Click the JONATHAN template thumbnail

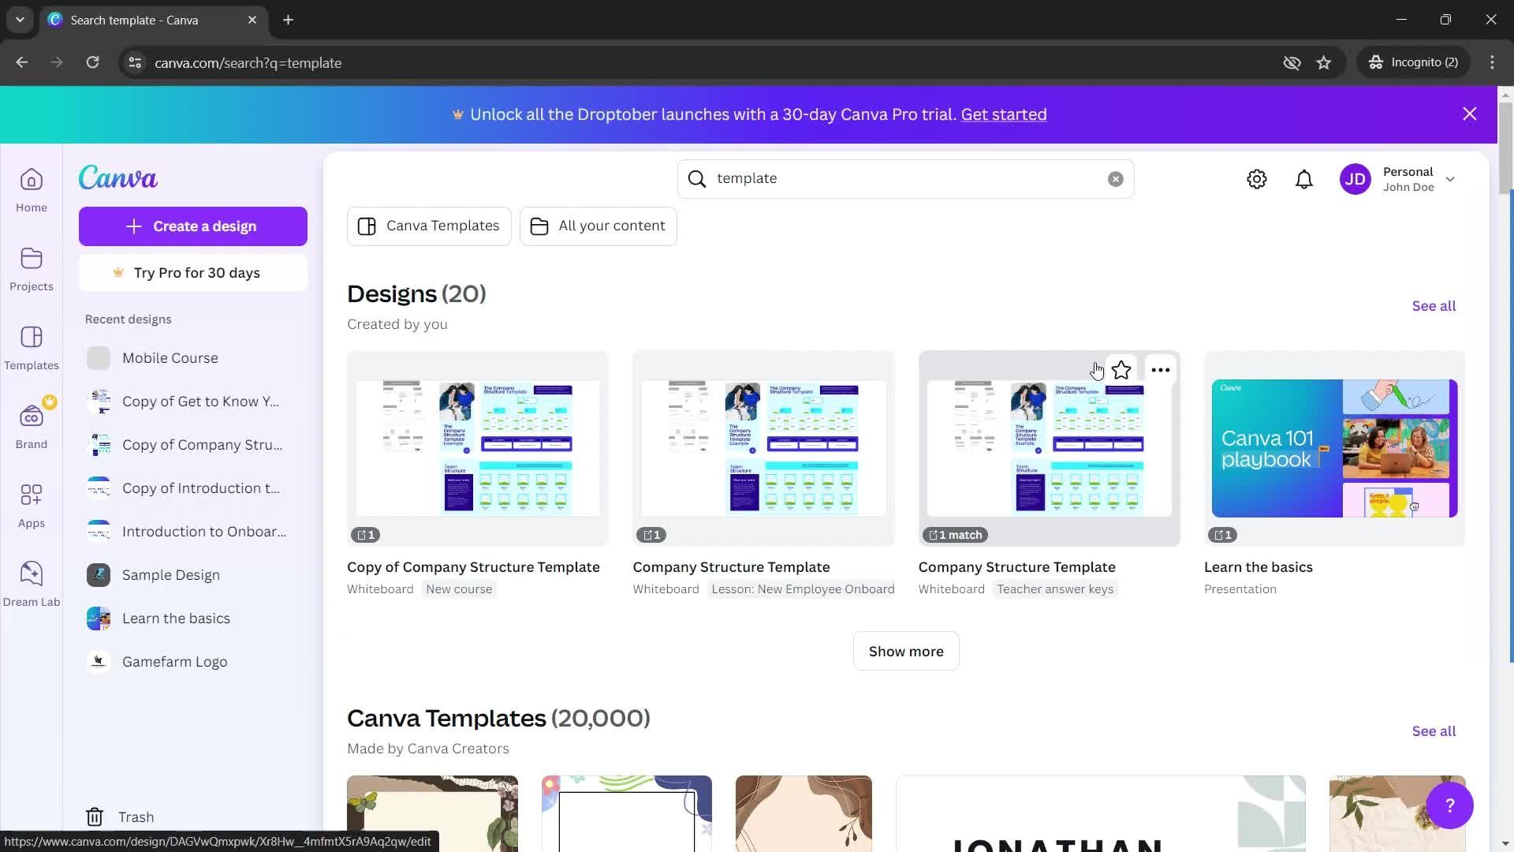(1101, 813)
